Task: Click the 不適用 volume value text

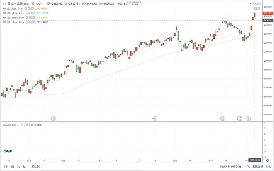Action: point(38,125)
